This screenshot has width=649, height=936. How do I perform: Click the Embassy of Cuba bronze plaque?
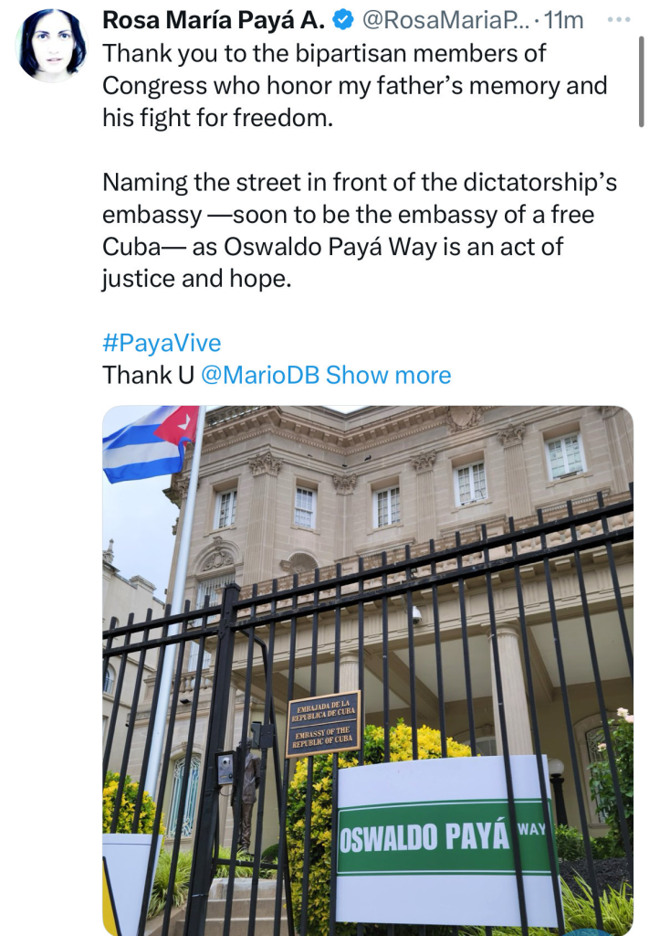tap(323, 724)
